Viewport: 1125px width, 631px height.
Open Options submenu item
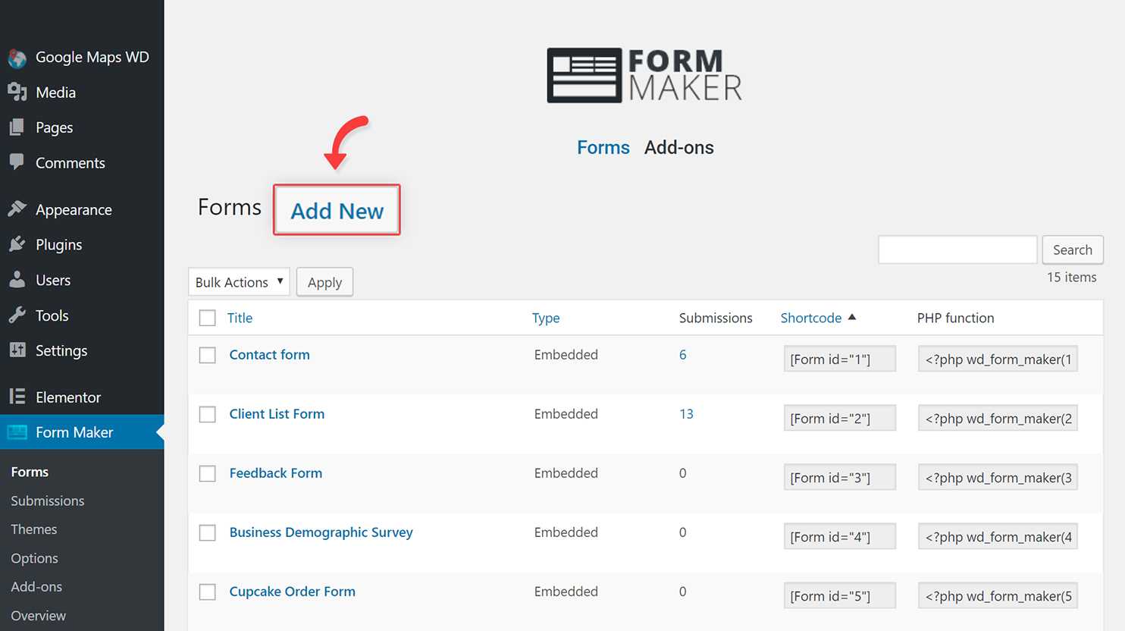(34, 558)
